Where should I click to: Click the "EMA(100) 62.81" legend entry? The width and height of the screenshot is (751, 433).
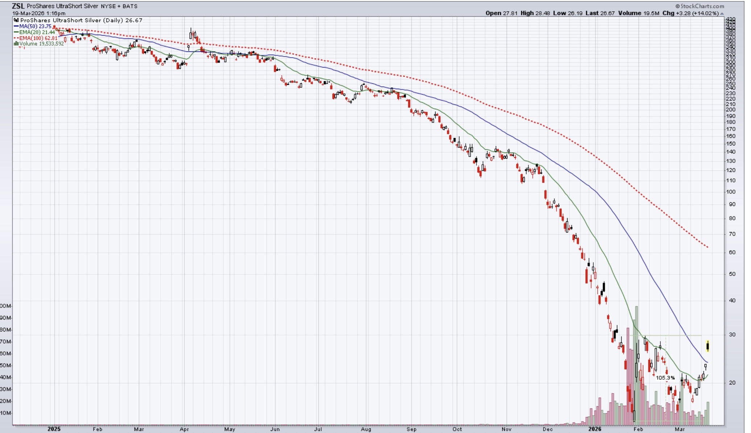point(38,38)
